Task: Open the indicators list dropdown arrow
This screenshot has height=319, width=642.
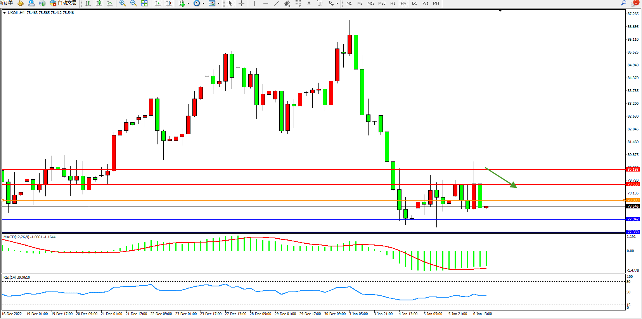Action: 188,3
